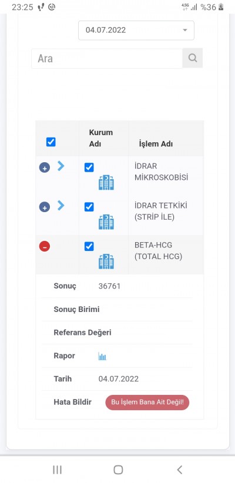This screenshot has width=235, height=483.
Task: Tap the Android home navigation icon
Action: 118,469
